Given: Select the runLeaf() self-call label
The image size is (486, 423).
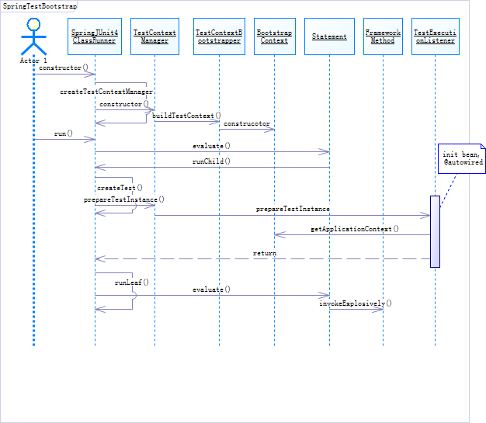Looking at the screenshot, I should pos(132,283).
